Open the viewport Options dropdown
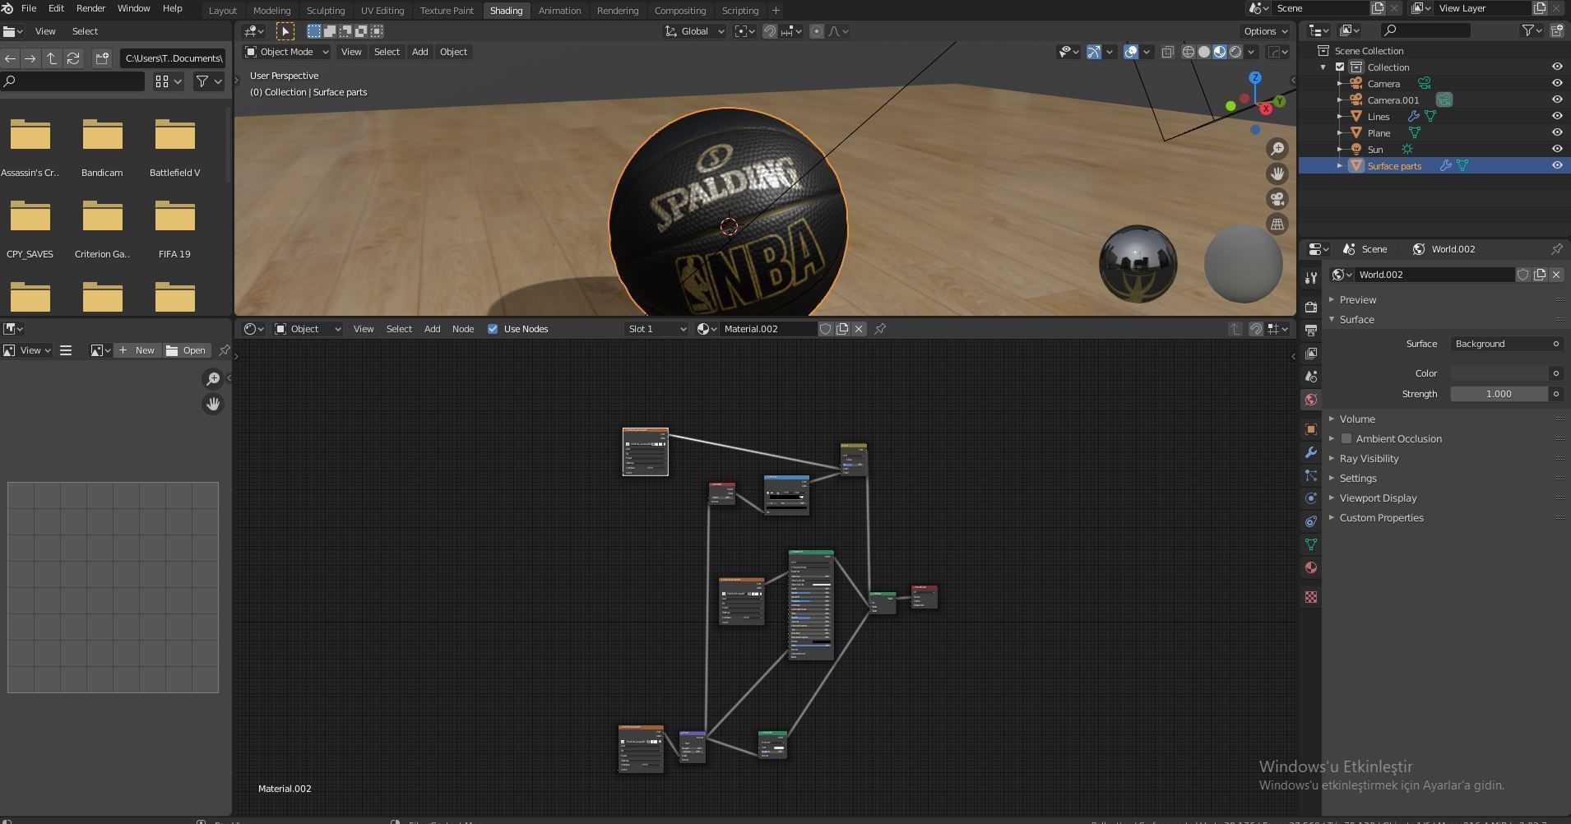 pos(1265,31)
